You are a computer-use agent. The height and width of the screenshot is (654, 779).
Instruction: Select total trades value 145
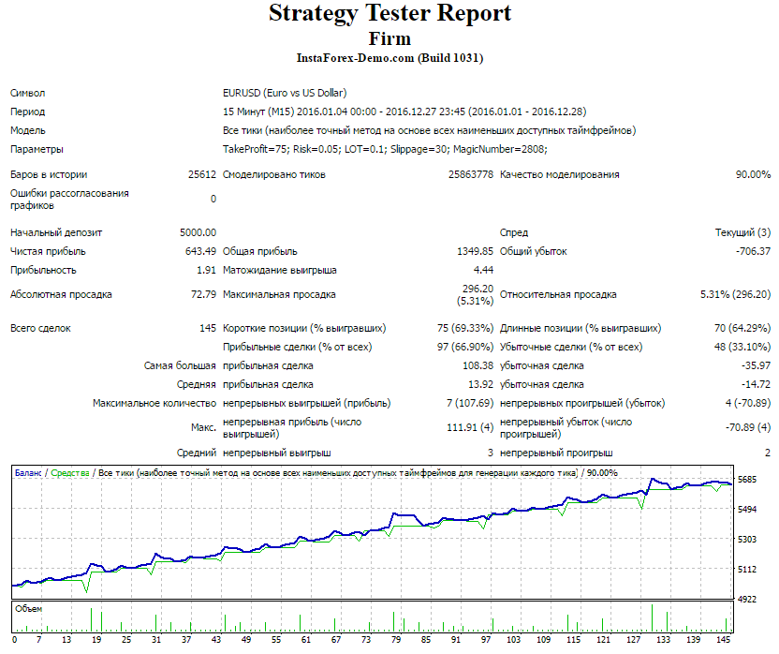click(208, 329)
